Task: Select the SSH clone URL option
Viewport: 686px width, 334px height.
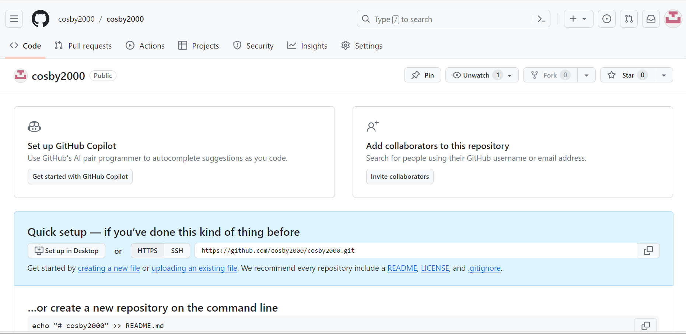Action: tap(177, 251)
